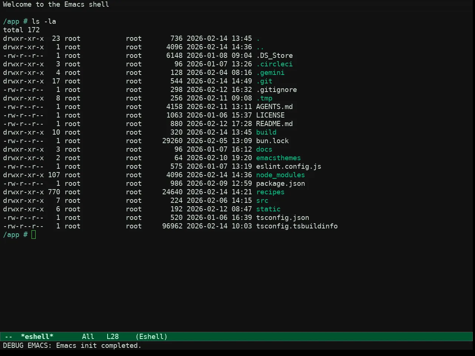Place cursor at the active /app # prompt
The width and height of the screenshot is (475, 356).
34,235
